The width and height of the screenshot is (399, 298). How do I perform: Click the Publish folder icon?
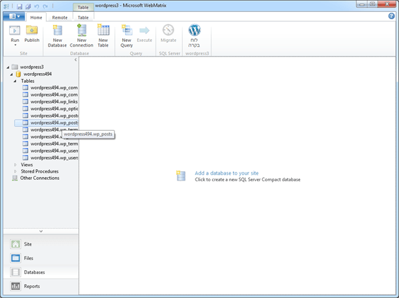tap(32, 31)
